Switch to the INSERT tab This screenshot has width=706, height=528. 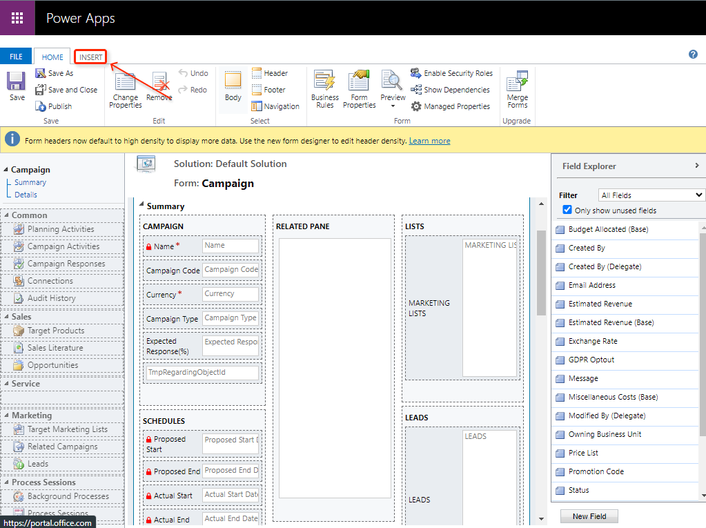[90, 57]
